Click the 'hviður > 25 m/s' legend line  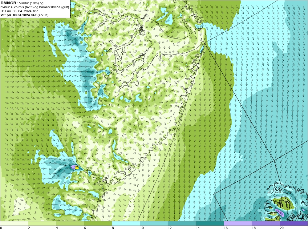[35, 7]
